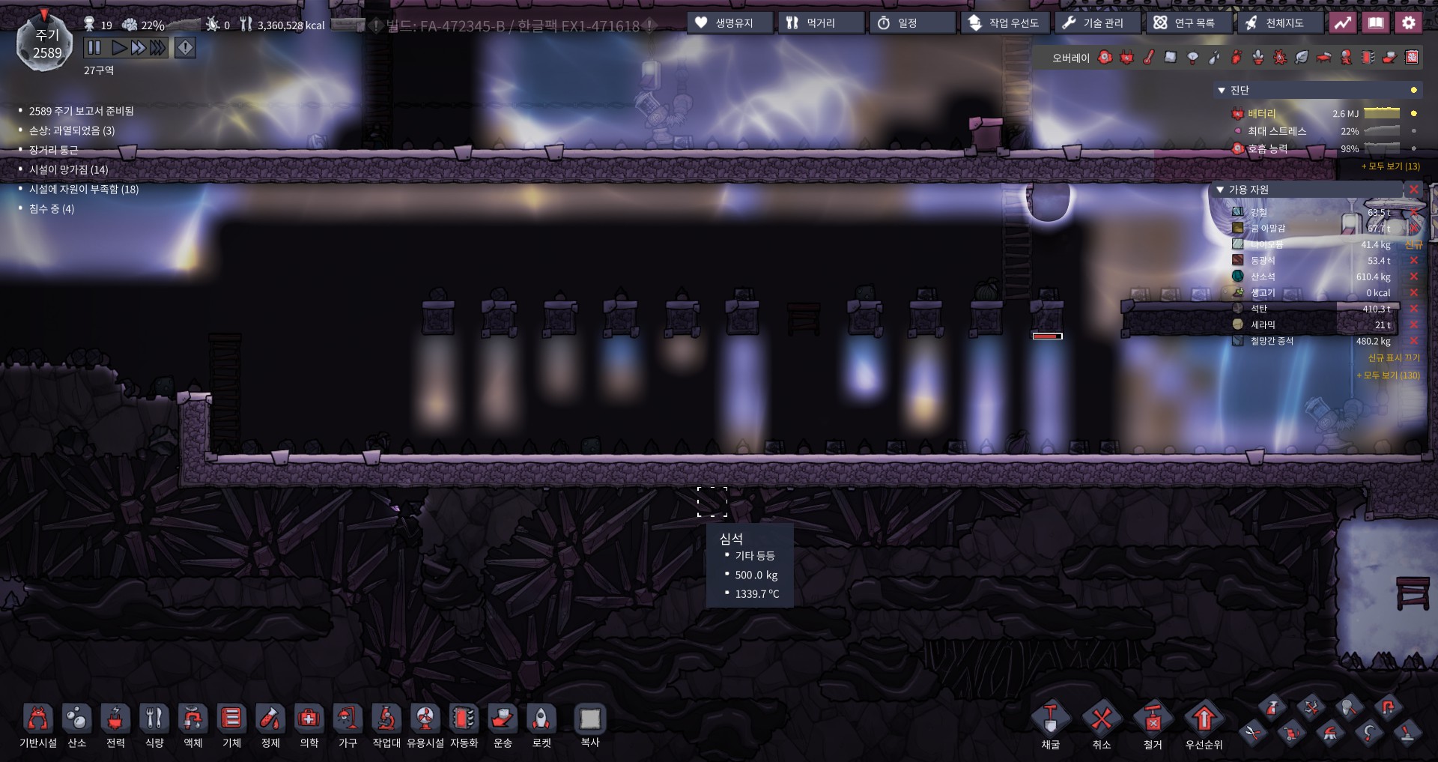Toggle the red alert button
Screen dimensions: 1438x762
(x=185, y=48)
